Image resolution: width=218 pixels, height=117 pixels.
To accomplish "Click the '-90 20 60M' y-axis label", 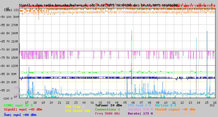I will click(x=8, y=82).
